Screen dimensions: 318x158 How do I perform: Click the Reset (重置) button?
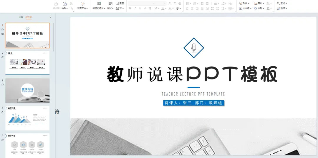click(120, 4)
